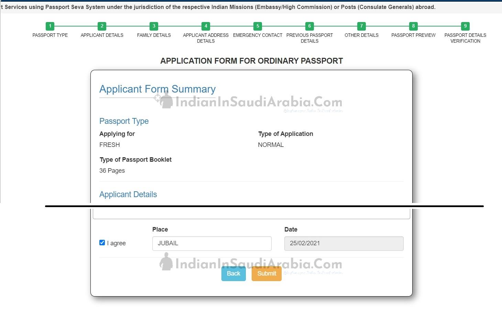Go to step 2 Applicant Details
Image resolution: width=502 pixels, height=311 pixels.
click(x=102, y=26)
